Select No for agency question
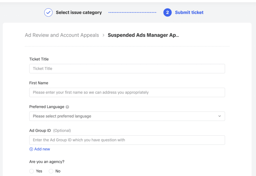256x176 pixels. (x=51, y=171)
